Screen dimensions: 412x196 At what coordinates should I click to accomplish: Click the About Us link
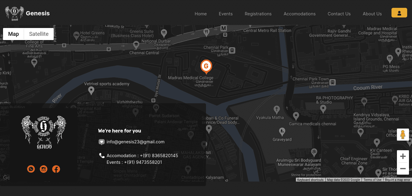(x=372, y=14)
